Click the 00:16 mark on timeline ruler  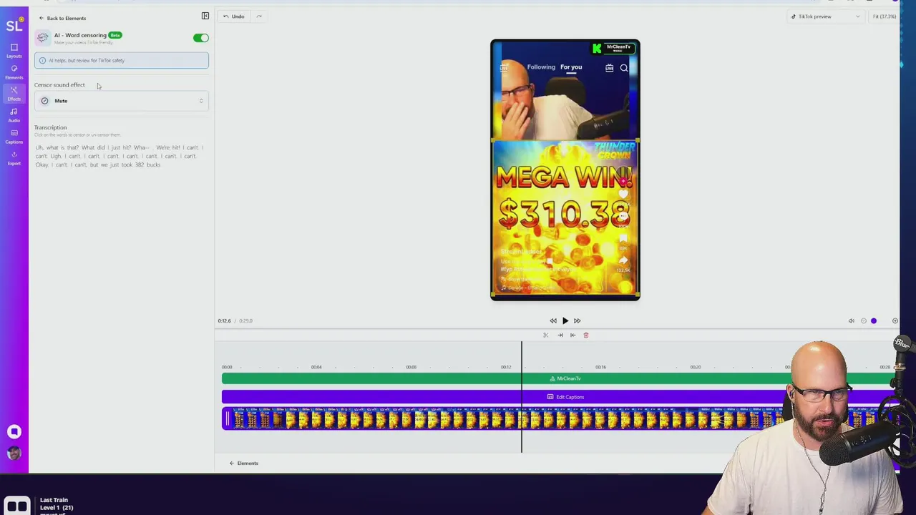point(600,367)
